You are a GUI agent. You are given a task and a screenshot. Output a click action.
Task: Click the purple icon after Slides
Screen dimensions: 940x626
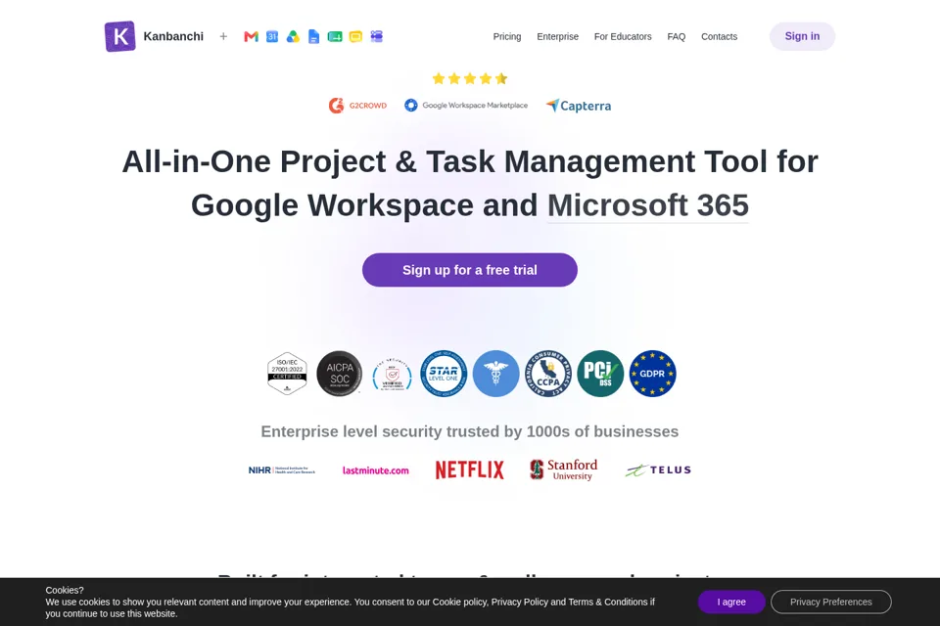(376, 36)
